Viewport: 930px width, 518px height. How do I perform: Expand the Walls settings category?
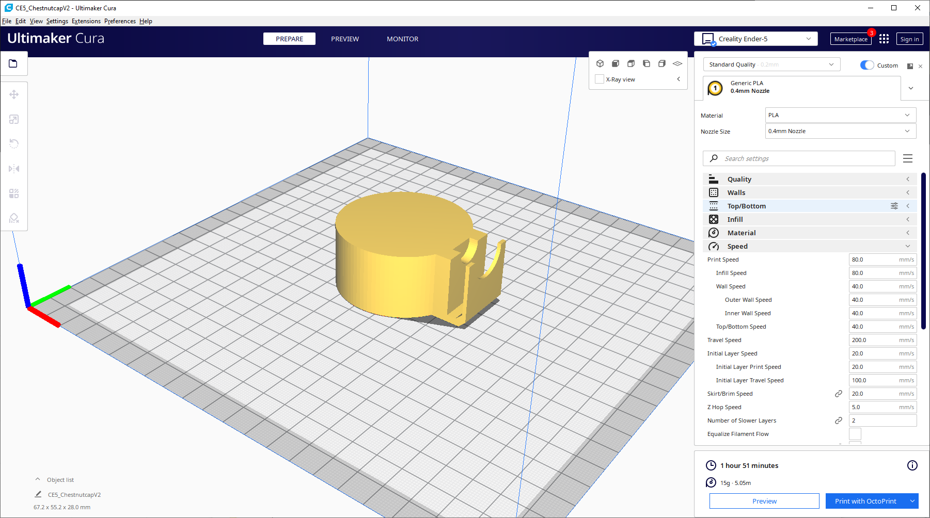(809, 192)
